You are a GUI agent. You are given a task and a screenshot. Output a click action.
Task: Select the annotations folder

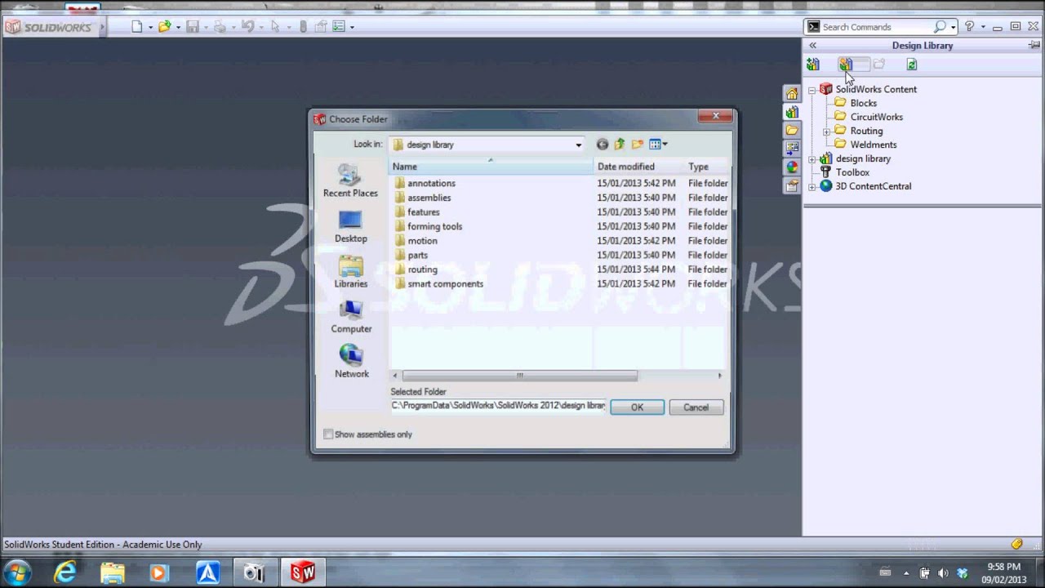pyautogui.click(x=425, y=184)
